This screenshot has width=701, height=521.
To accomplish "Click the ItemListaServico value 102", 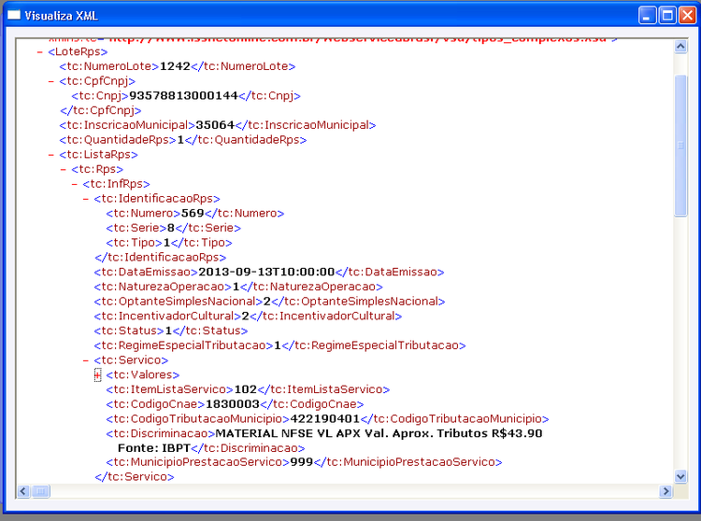I will 246,389.
